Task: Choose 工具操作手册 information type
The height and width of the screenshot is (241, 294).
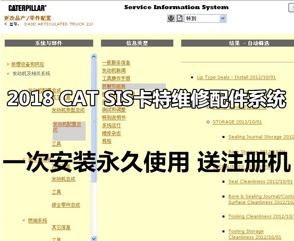Action: [x=116, y=78]
